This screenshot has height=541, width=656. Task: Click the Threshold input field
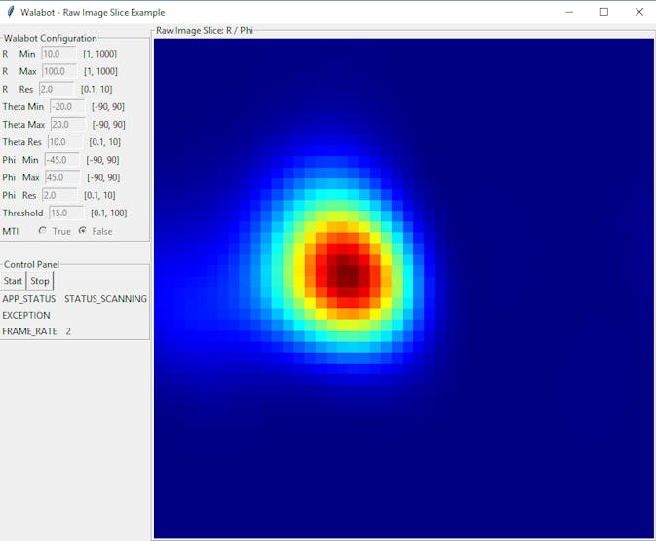(x=66, y=213)
